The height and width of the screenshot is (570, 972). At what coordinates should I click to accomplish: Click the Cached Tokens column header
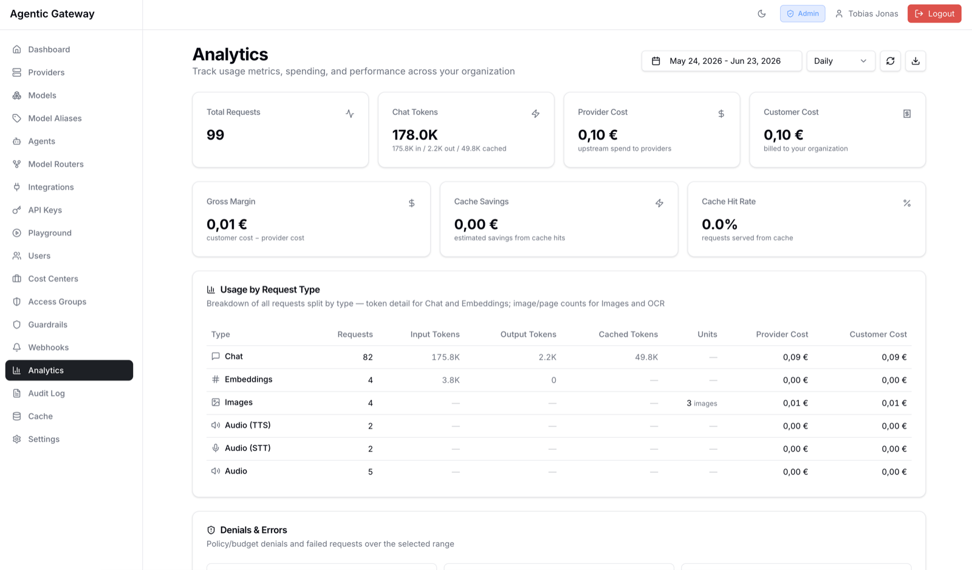coord(628,334)
